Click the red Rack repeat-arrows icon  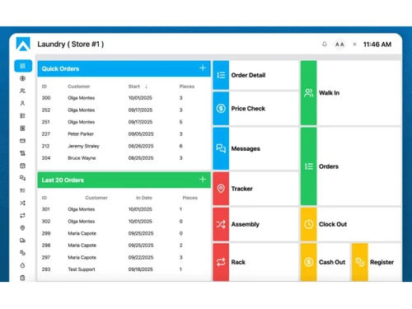tap(221, 262)
